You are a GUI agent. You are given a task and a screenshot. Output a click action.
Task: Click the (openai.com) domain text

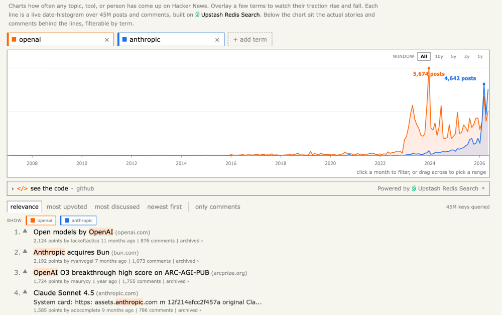(x=133, y=232)
